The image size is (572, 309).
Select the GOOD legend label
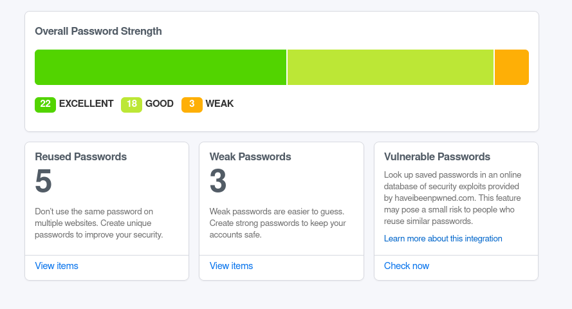pos(160,104)
